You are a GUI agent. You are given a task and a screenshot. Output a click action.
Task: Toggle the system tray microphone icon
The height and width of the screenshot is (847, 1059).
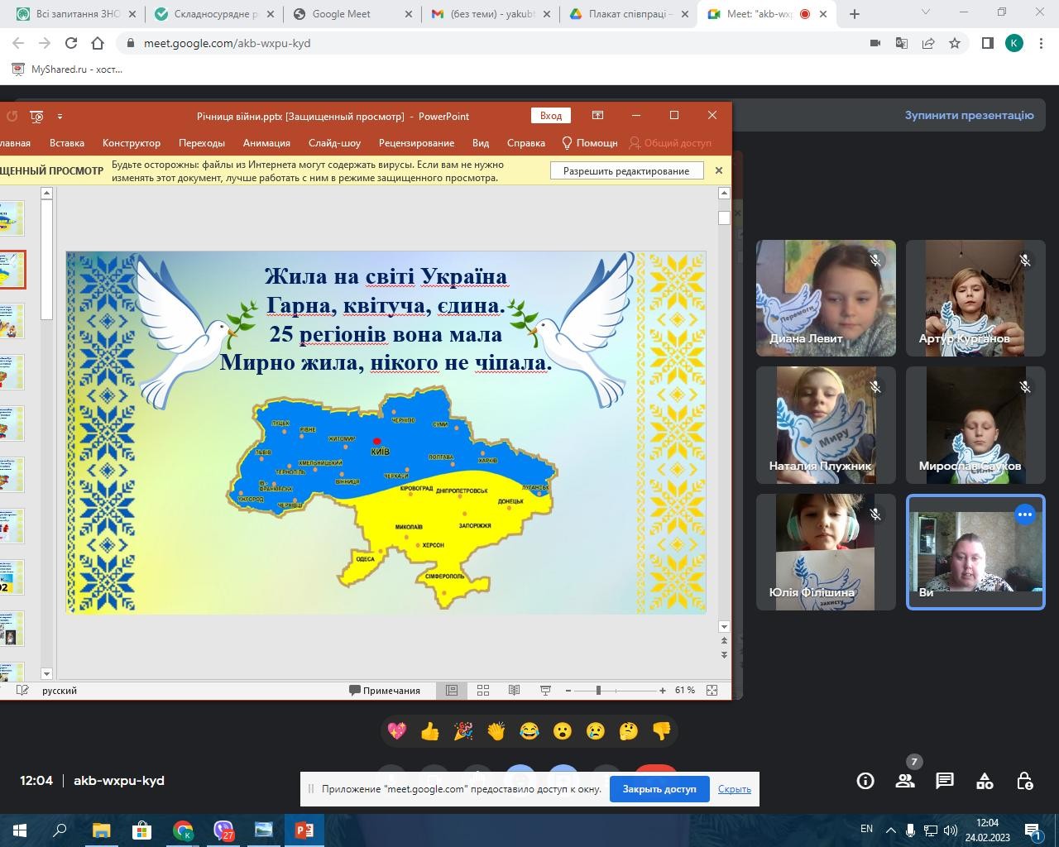910,830
